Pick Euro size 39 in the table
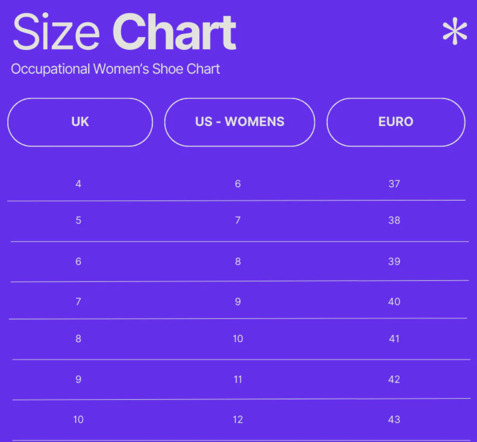The width and height of the screenshot is (477, 442). (394, 261)
